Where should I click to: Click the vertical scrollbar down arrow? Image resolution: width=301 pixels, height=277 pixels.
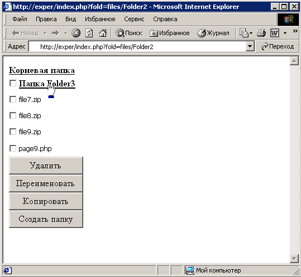coord(294,259)
